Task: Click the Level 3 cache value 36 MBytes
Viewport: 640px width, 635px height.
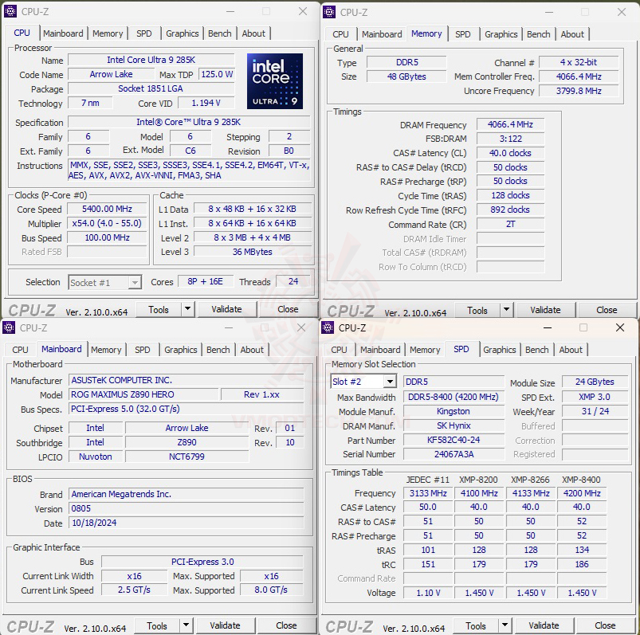Action: pyautogui.click(x=252, y=252)
